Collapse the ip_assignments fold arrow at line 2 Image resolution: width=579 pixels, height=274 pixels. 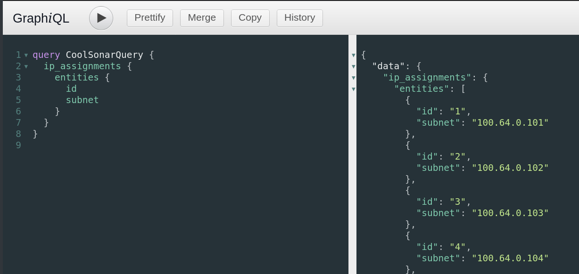pos(26,66)
